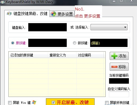This screenshot has height=105, width=137.
Task: Select the 键盘按键屏蔽、改键 tab
Action: pos(27,13)
